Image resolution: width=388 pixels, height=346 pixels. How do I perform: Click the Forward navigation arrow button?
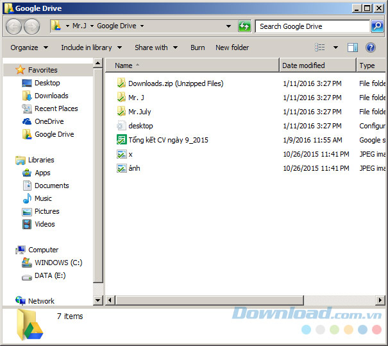pyautogui.click(x=31, y=26)
